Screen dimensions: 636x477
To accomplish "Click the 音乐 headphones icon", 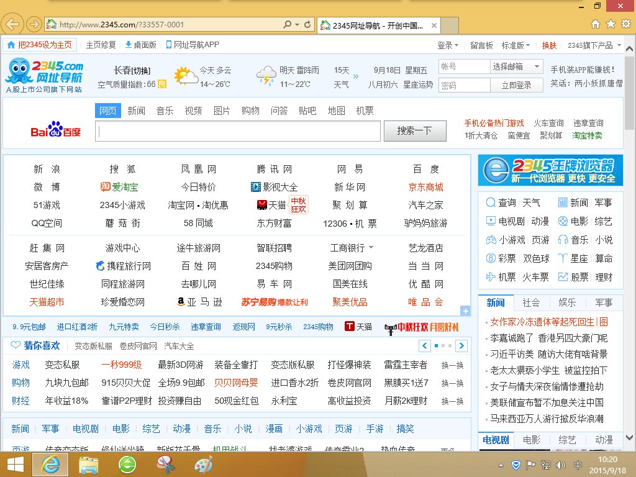I will tap(563, 239).
